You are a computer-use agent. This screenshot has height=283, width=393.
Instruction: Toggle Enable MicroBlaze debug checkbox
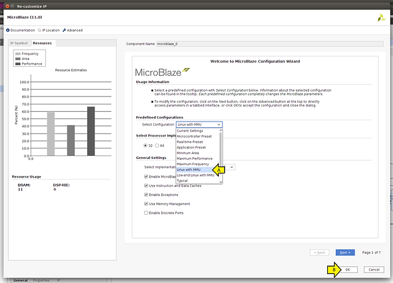pyautogui.click(x=146, y=176)
